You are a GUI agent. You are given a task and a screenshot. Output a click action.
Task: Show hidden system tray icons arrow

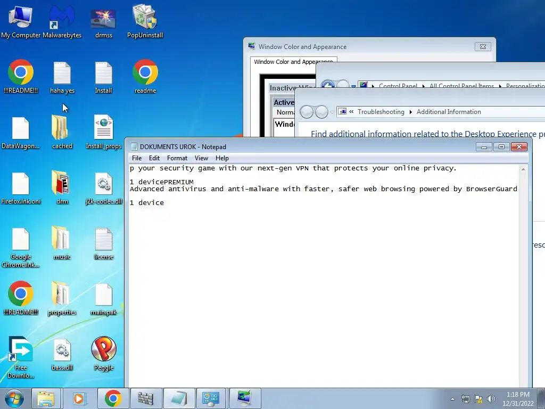[x=452, y=399]
